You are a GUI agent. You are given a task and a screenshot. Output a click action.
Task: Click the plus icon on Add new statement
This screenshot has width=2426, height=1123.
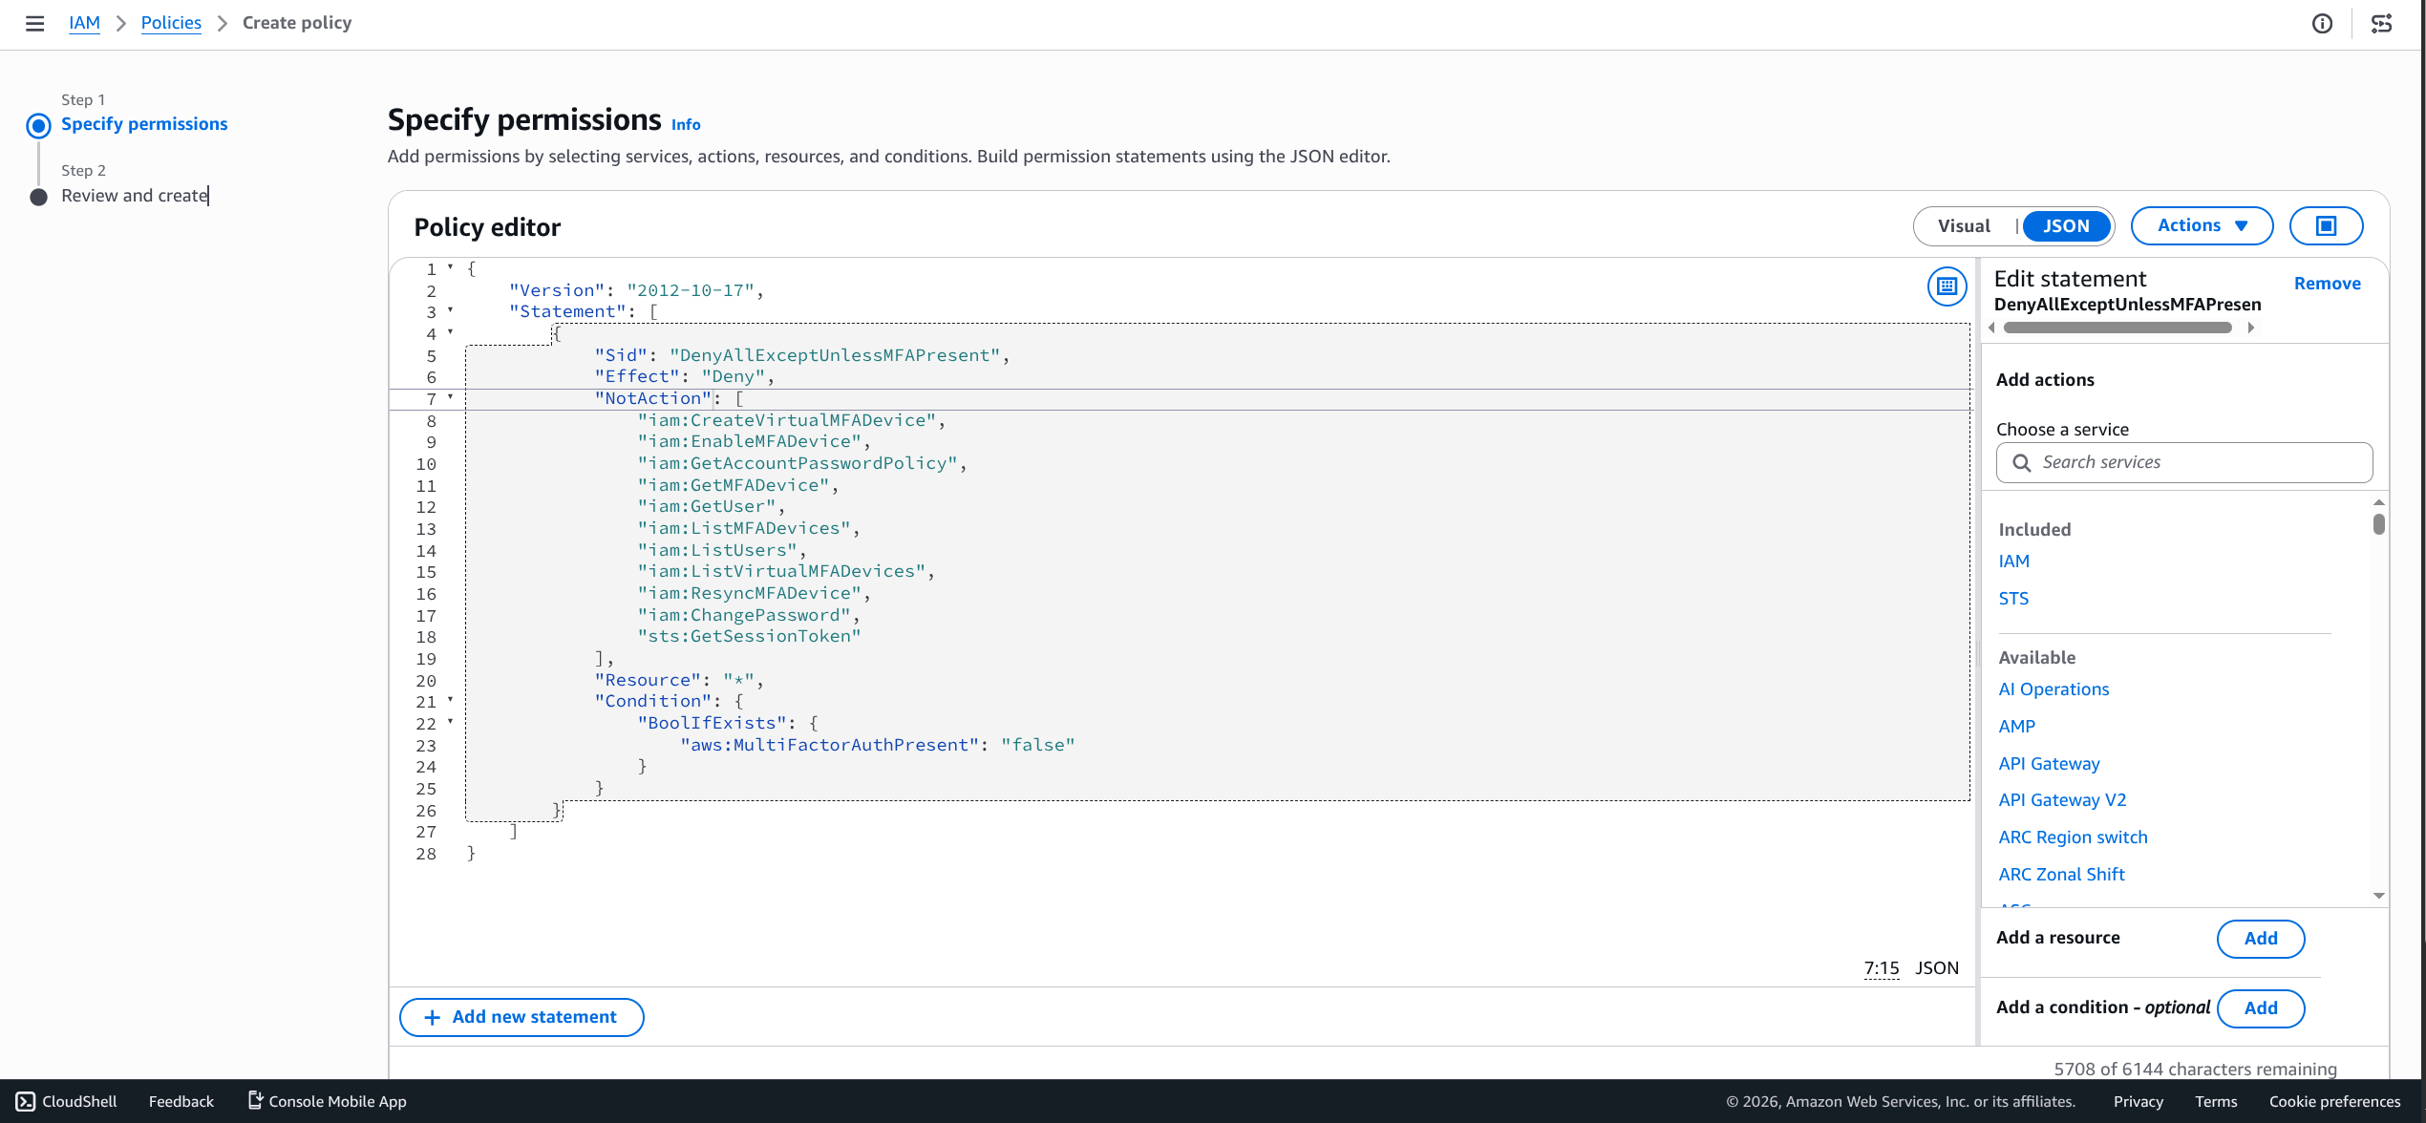pyautogui.click(x=432, y=1017)
